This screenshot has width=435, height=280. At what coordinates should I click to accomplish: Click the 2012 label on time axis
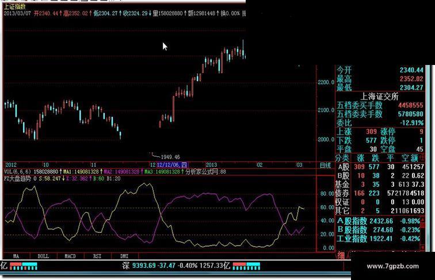click(11, 165)
